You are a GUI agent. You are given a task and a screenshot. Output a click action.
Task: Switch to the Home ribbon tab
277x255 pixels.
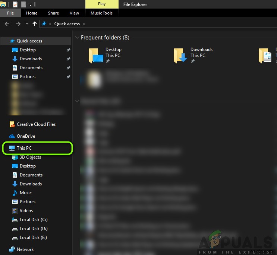[x=32, y=13]
